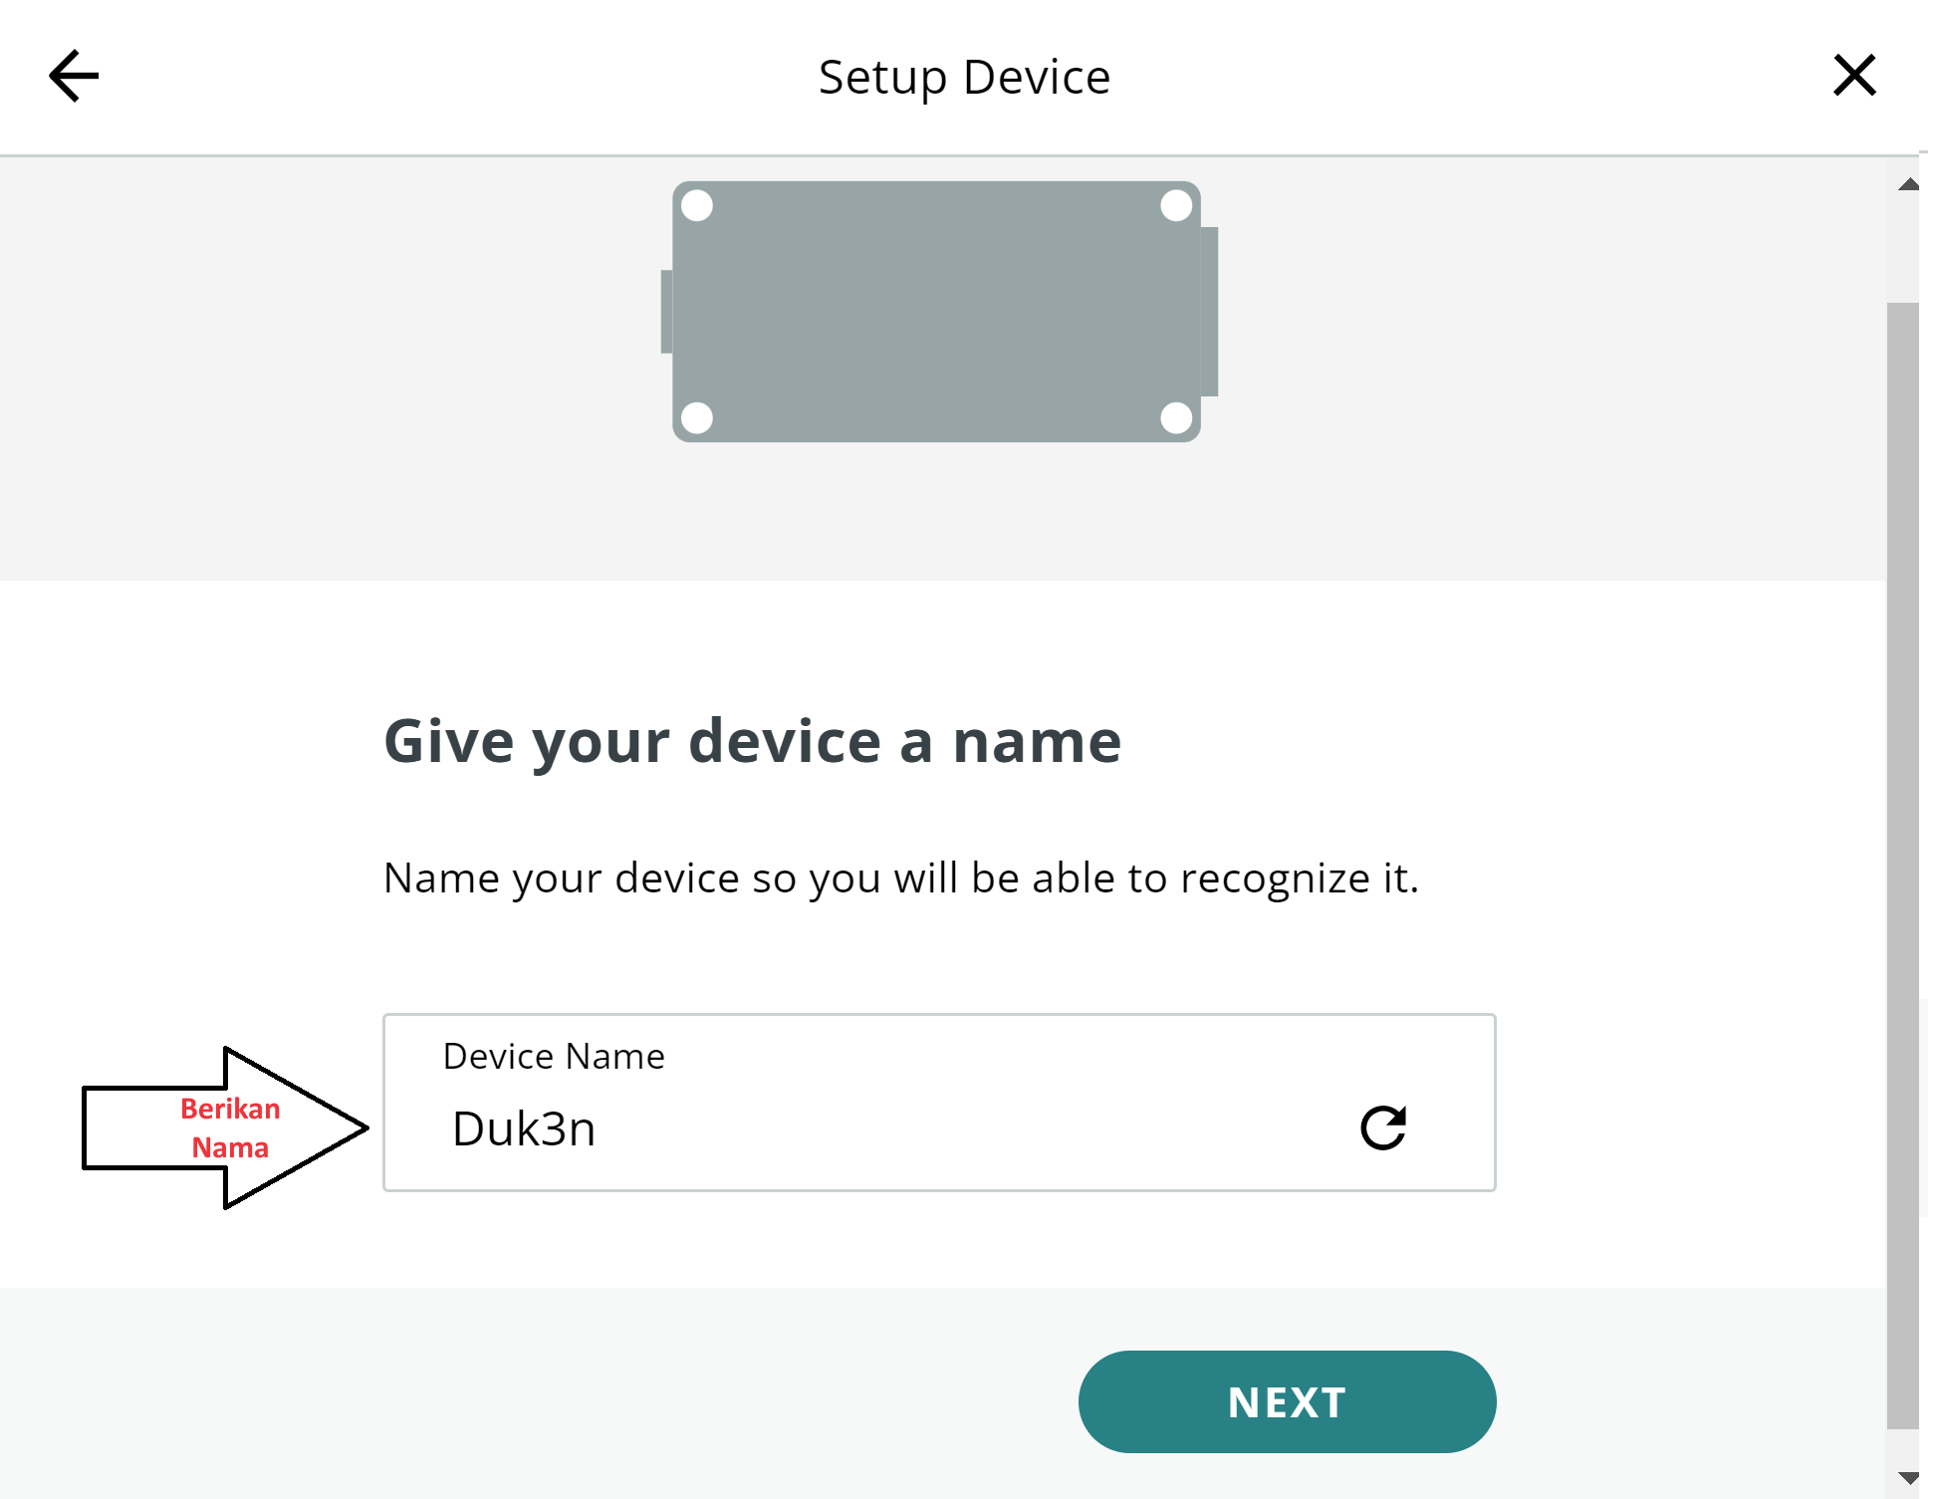1937x1499 pixels.
Task: Click the "Name your device" description text
Action: coord(901,878)
